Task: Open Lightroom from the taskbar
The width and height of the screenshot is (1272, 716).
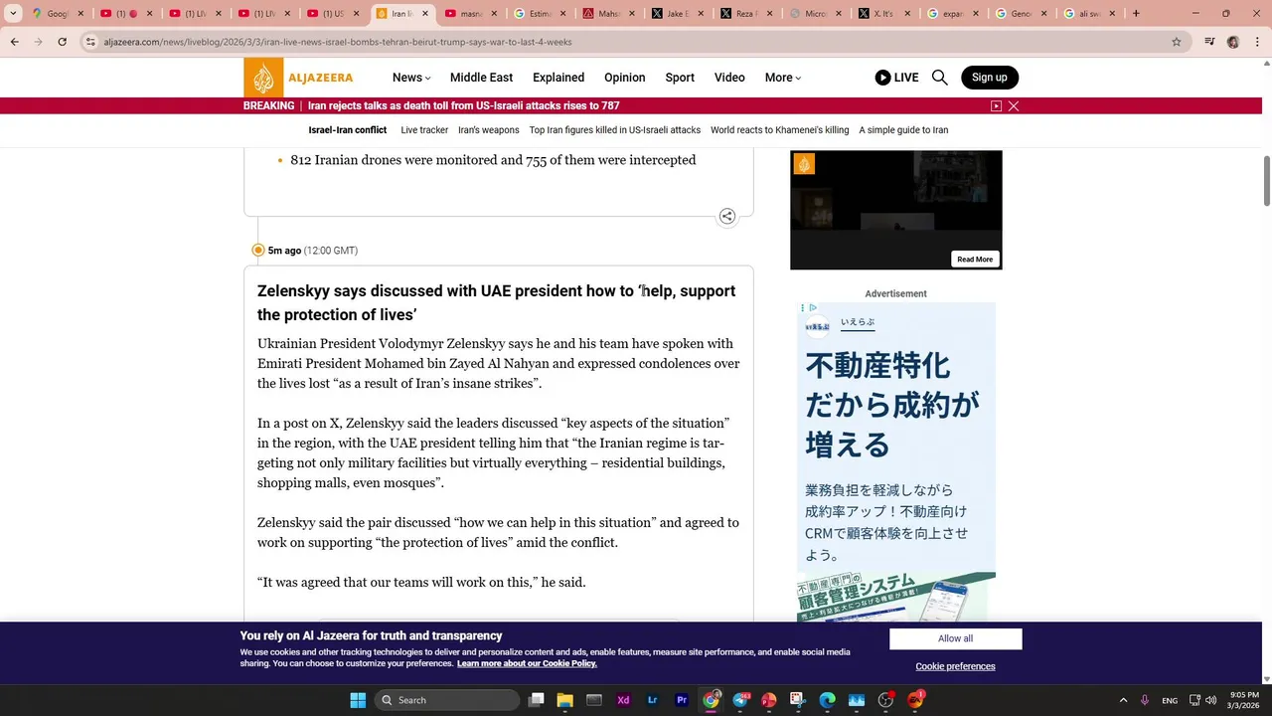Action: pyautogui.click(x=653, y=700)
